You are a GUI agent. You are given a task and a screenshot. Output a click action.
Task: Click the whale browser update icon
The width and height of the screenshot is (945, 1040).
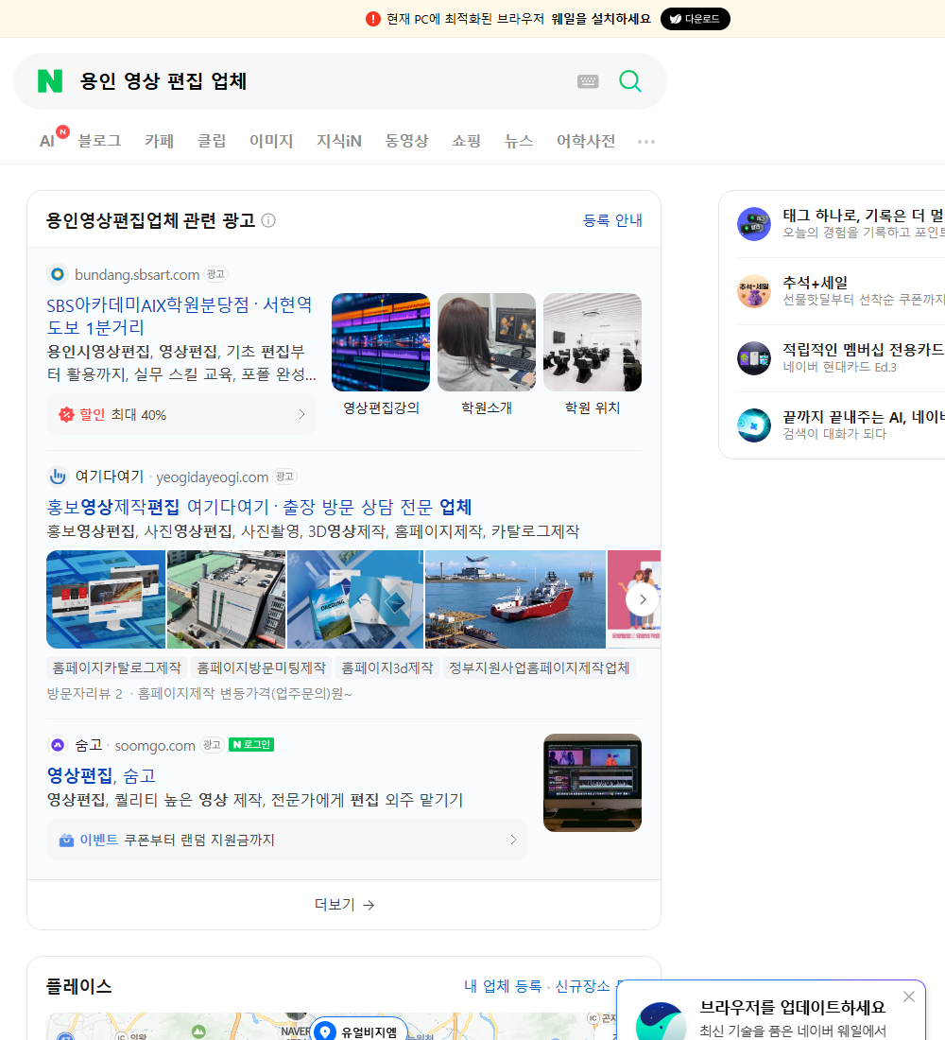point(661,1021)
